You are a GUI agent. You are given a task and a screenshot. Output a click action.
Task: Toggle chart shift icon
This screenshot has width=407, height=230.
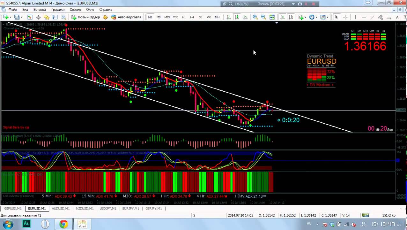[x=291, y=17]
